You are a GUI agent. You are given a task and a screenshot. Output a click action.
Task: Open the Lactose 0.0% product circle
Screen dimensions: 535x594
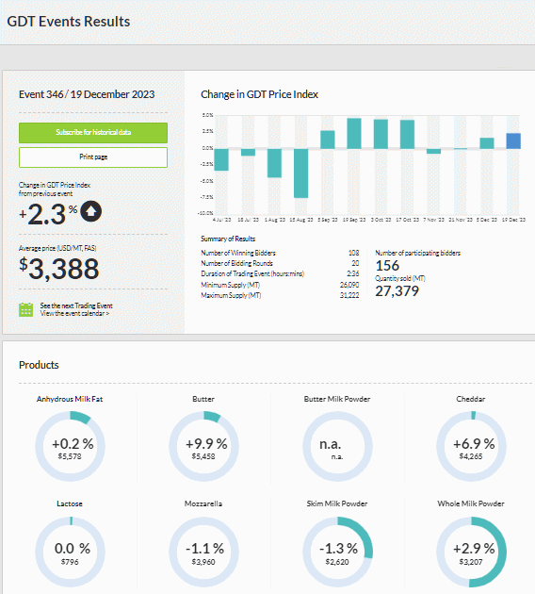tap(70, 552)
